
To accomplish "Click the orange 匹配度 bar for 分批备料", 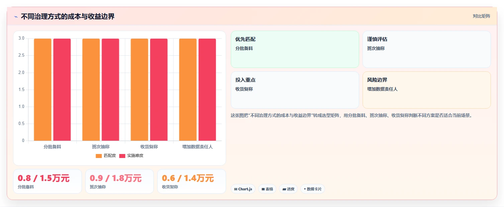I will tap(42, 90).
